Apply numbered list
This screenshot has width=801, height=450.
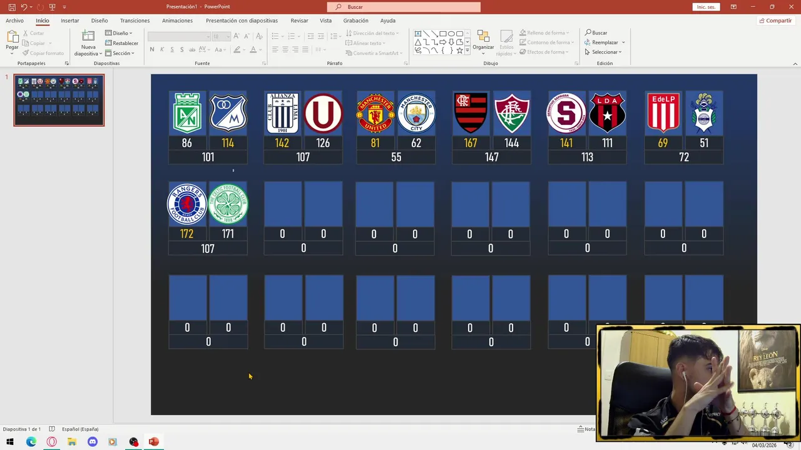pyautogui.click(x=293, y=36)
